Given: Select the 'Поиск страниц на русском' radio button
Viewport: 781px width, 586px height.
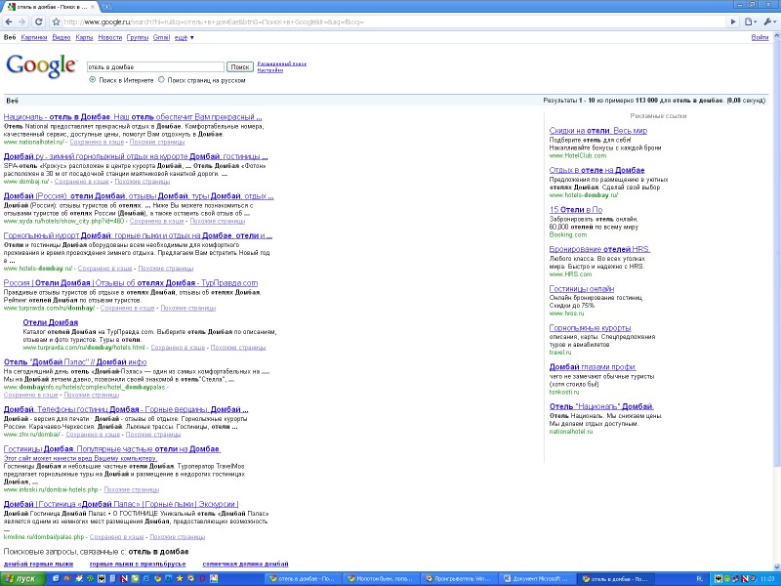Looking at the screenshot, I should tap(161, 80).
